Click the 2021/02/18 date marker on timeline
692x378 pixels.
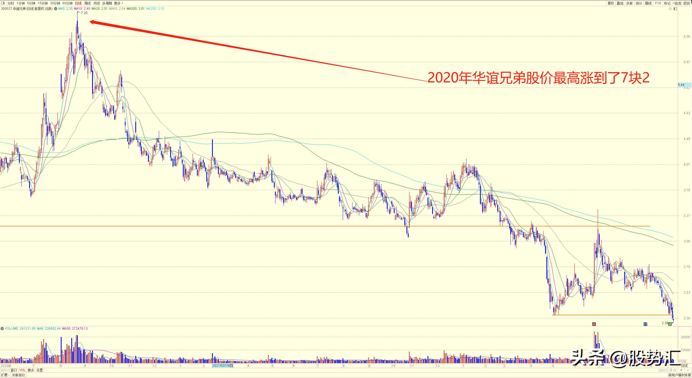(x=222, y=366)
